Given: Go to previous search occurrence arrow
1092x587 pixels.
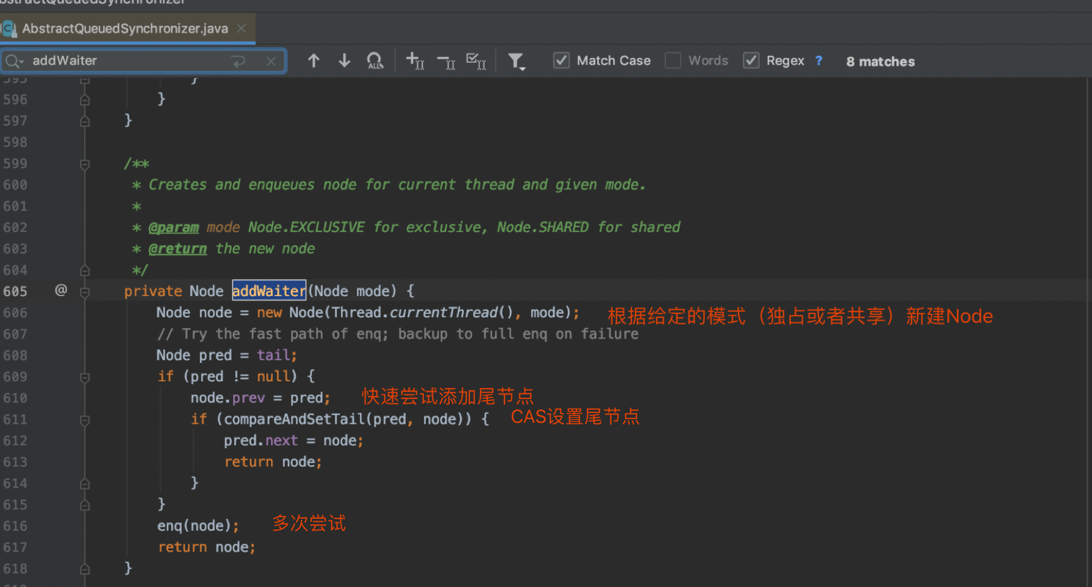Looking at the screenshot, I should tap(314, 61).
